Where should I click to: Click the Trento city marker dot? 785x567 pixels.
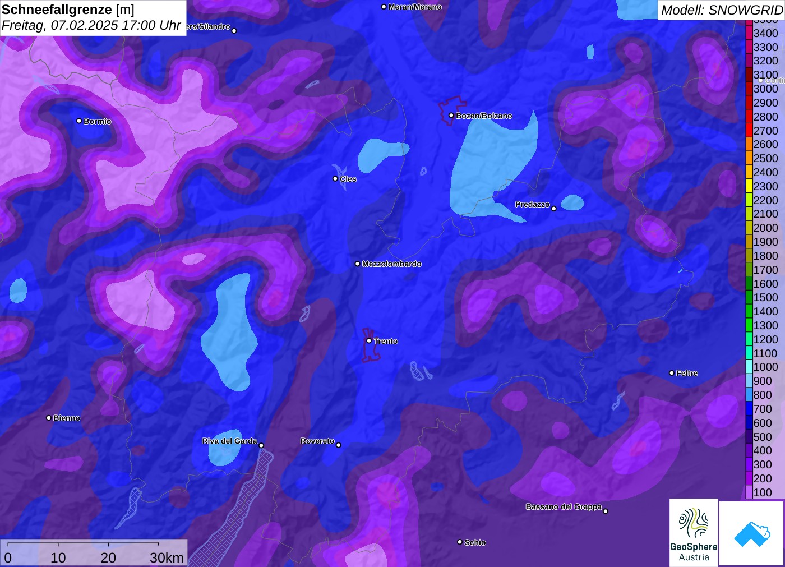click(x=369, y=341)
